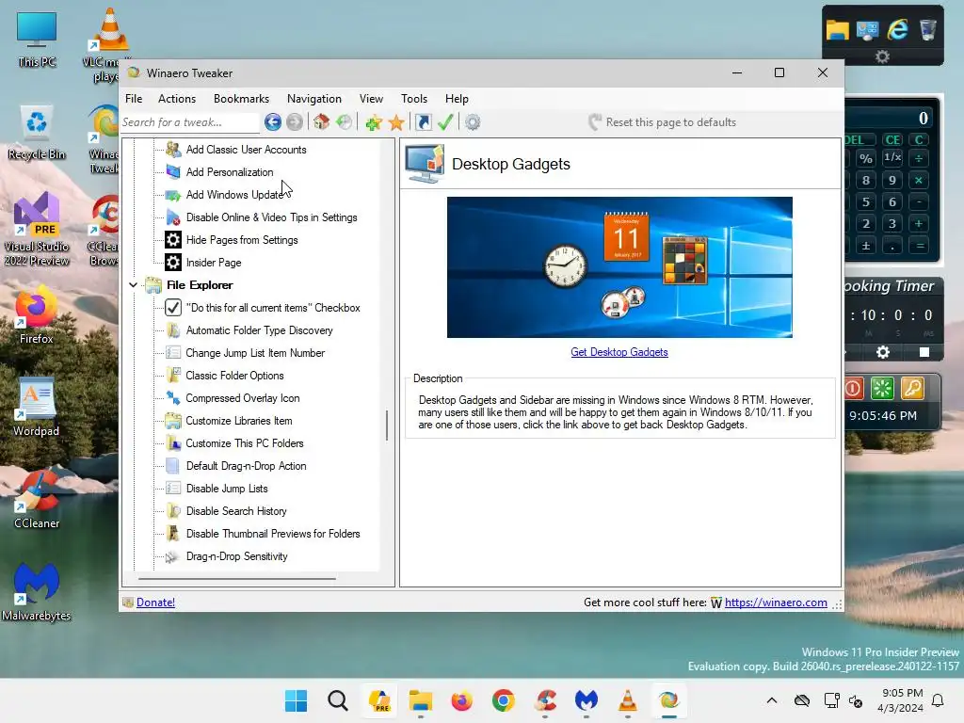Image resolution: width=964 pixels, height=723 pixels.
Task: Go back with the blue arrow button
Action: click(x=273, y=121)
